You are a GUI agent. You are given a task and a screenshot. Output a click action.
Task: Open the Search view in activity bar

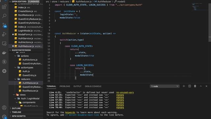(x=4, y=16)
